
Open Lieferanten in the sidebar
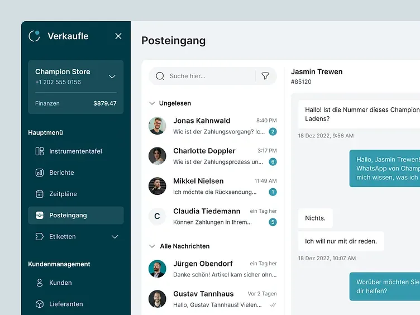76,304
